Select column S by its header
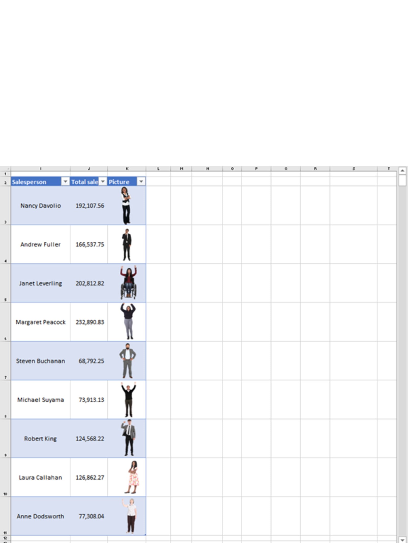Image resolution: width=408 pixels, height=543 pixels. point(353,169)
